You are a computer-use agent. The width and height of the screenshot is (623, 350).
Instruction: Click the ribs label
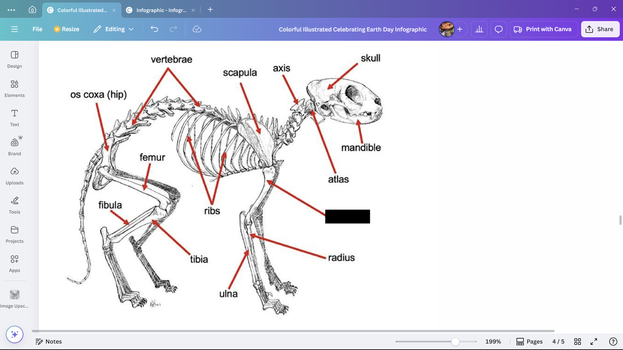click(x=212, y=211)
